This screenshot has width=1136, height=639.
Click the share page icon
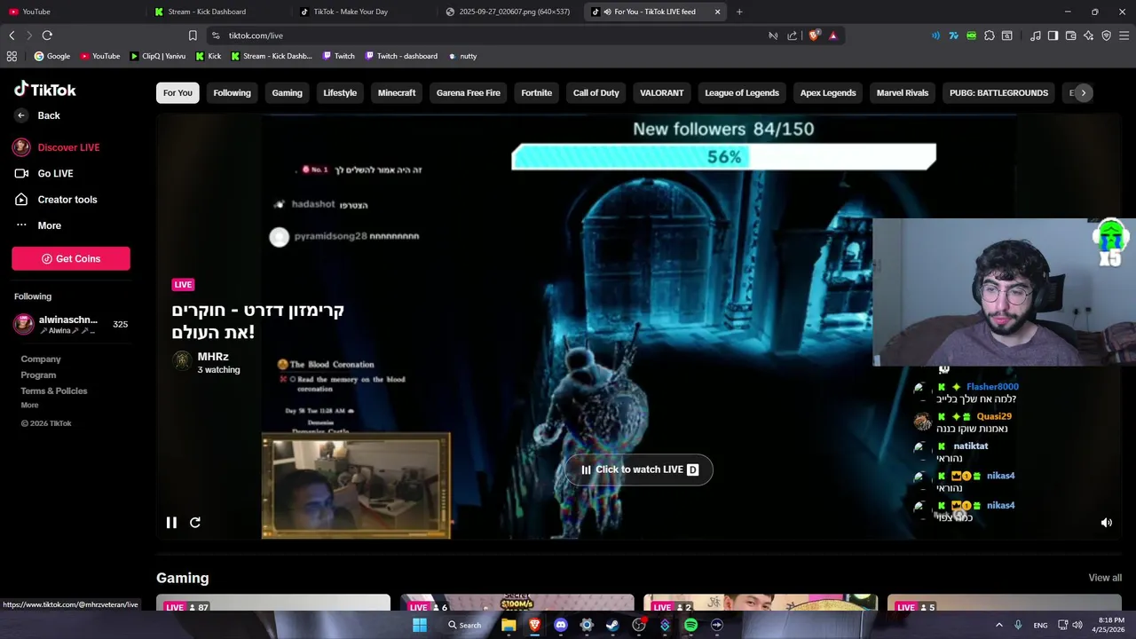click(x=793, y=35)
